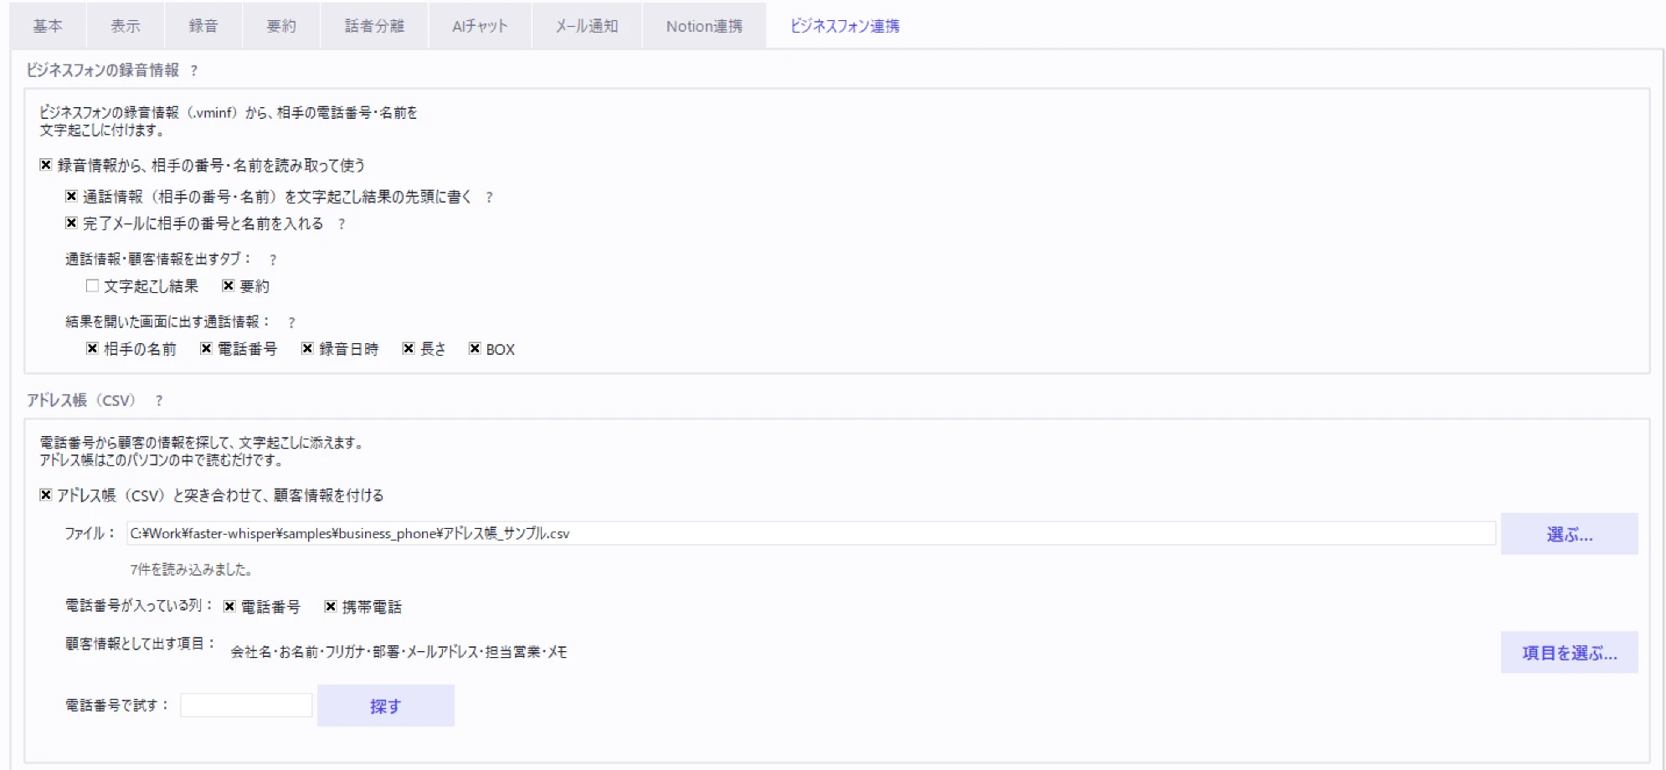Focus the ファイル path field

point(811,534)
